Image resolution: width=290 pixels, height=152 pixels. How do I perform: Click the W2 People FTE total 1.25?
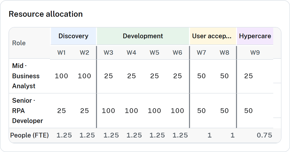pos(87,135)
